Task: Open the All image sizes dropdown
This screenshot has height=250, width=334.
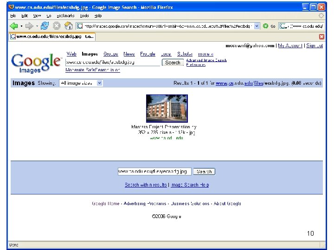Action: click(81, 83)
